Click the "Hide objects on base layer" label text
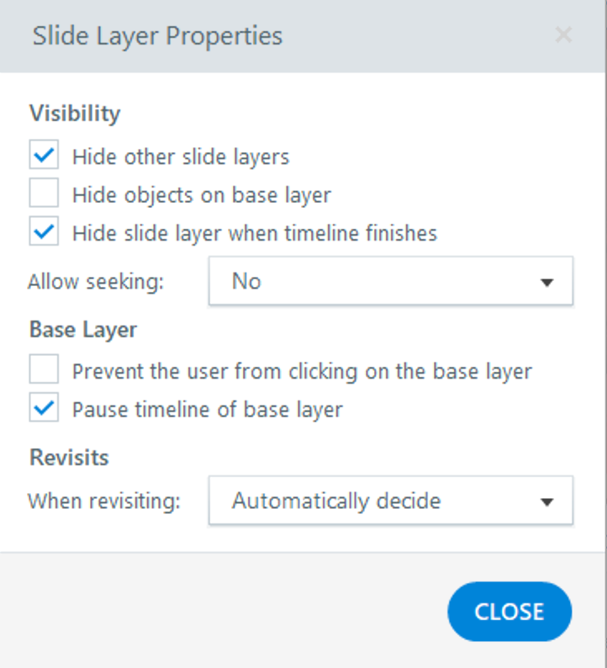 202,195
